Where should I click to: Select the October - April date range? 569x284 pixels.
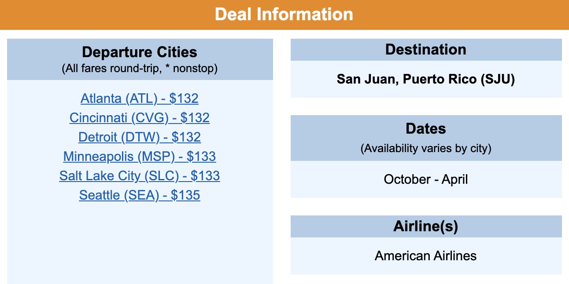pyautogui.click(x=426, y=179)
